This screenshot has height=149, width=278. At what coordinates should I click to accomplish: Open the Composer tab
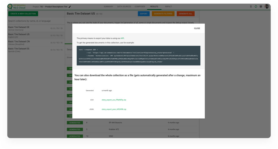click(140, 7)
